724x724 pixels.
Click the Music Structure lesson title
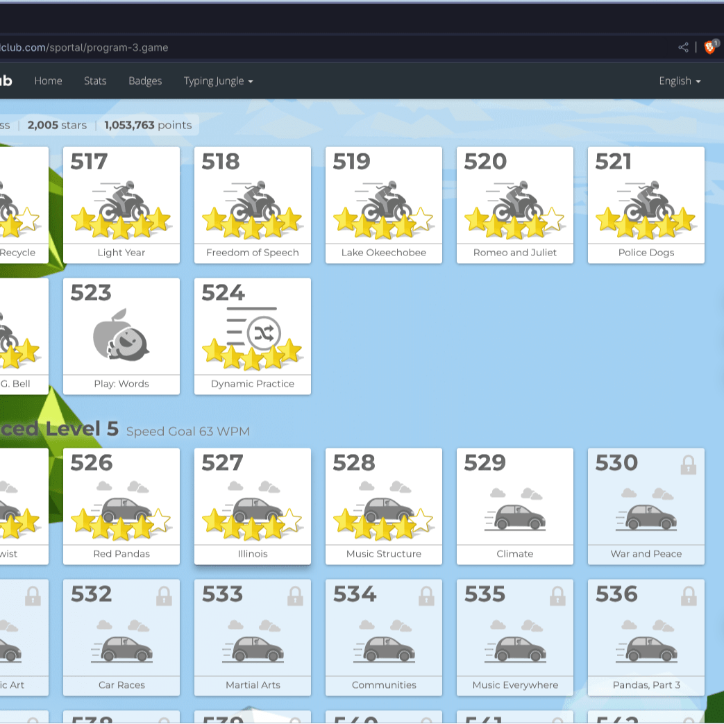(384, 554)
